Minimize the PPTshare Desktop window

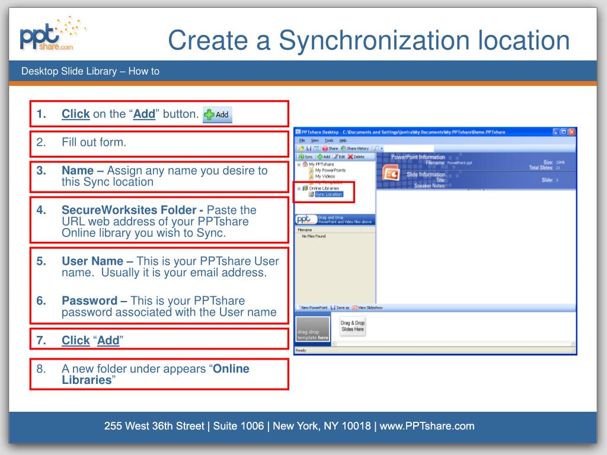(556, 132)
